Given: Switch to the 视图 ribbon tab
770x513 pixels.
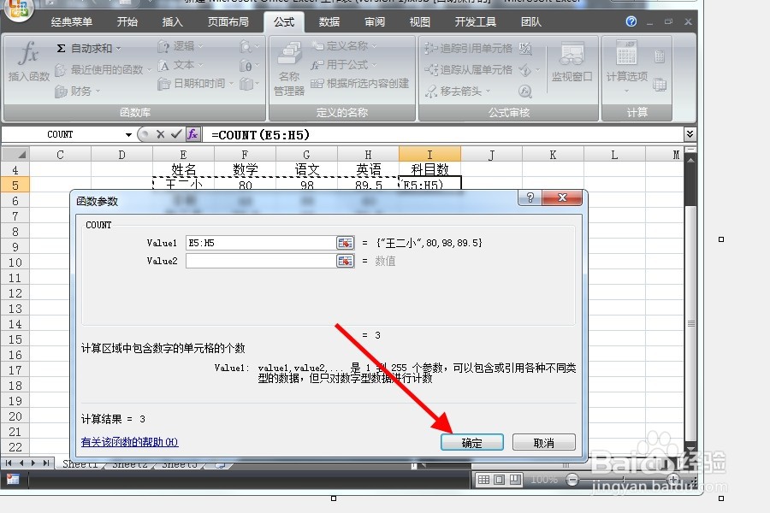Looking at the screenshot, I should coord(418,22).
